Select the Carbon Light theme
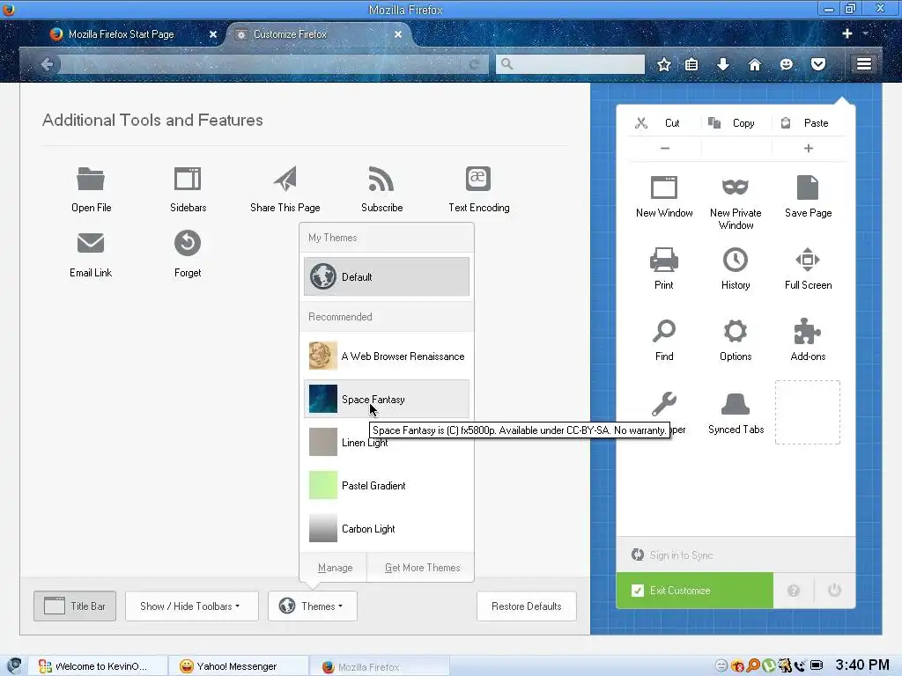902x676 pixels. click(387, 528)
